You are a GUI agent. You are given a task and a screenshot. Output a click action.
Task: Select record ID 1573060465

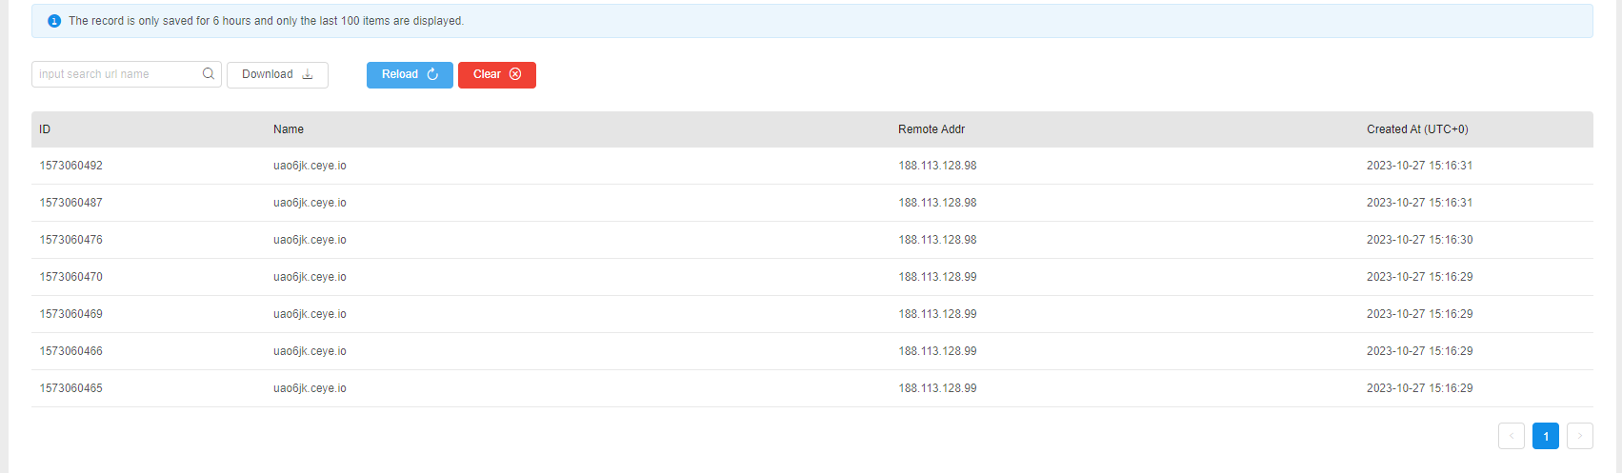point(70,388)
